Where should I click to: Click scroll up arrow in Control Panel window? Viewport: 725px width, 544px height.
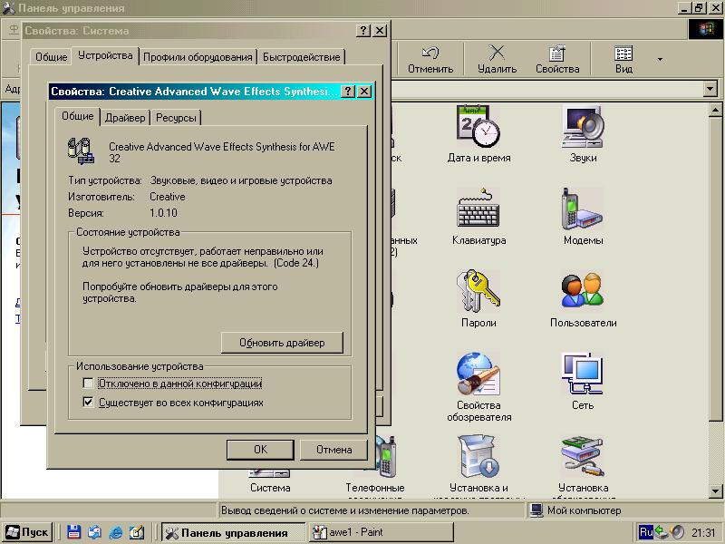[715, 110]
